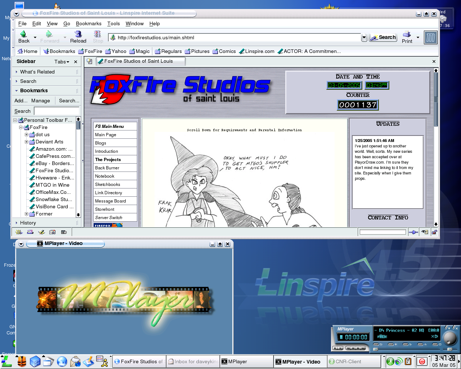The width and height of the screenshot is (461, 369).
Task: Open the sidebar Tabs dropdown
Action: 62,62
